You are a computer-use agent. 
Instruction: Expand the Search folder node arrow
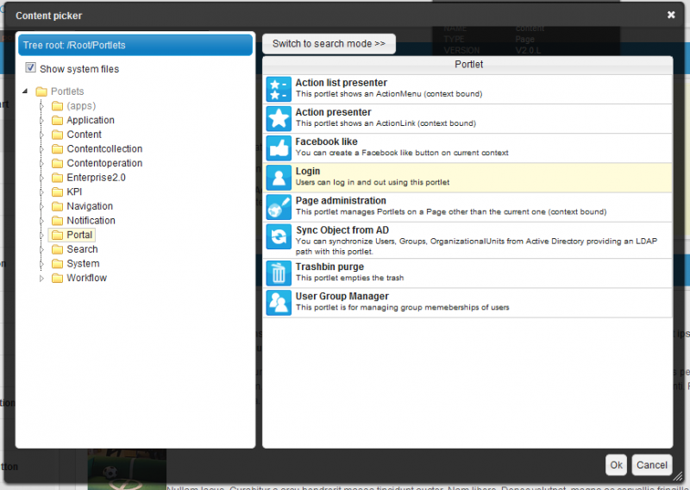coord(41,249)
